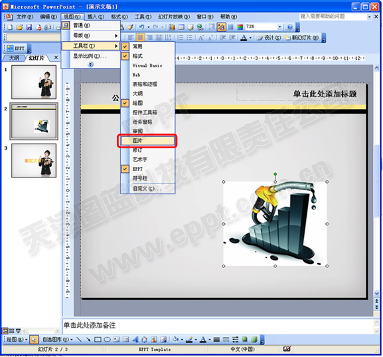Click the 新幻灯片 button

pos(301,38)
